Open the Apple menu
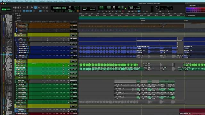Viewport: 205px width, 115px height. tap(2, 1)
